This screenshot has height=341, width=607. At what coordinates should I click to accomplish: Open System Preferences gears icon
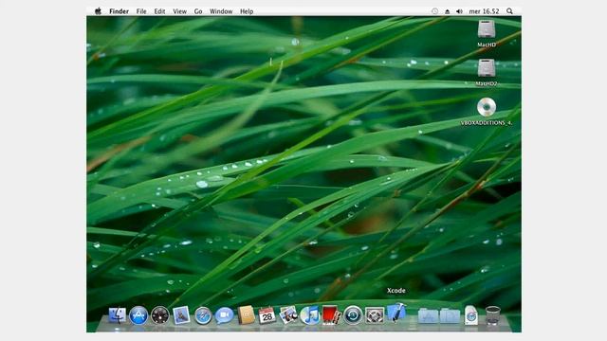375,315
